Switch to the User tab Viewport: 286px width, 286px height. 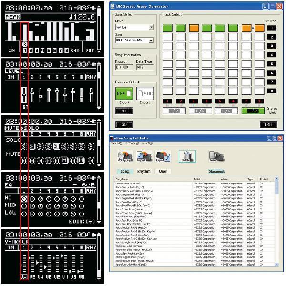[x=163, y=171]
